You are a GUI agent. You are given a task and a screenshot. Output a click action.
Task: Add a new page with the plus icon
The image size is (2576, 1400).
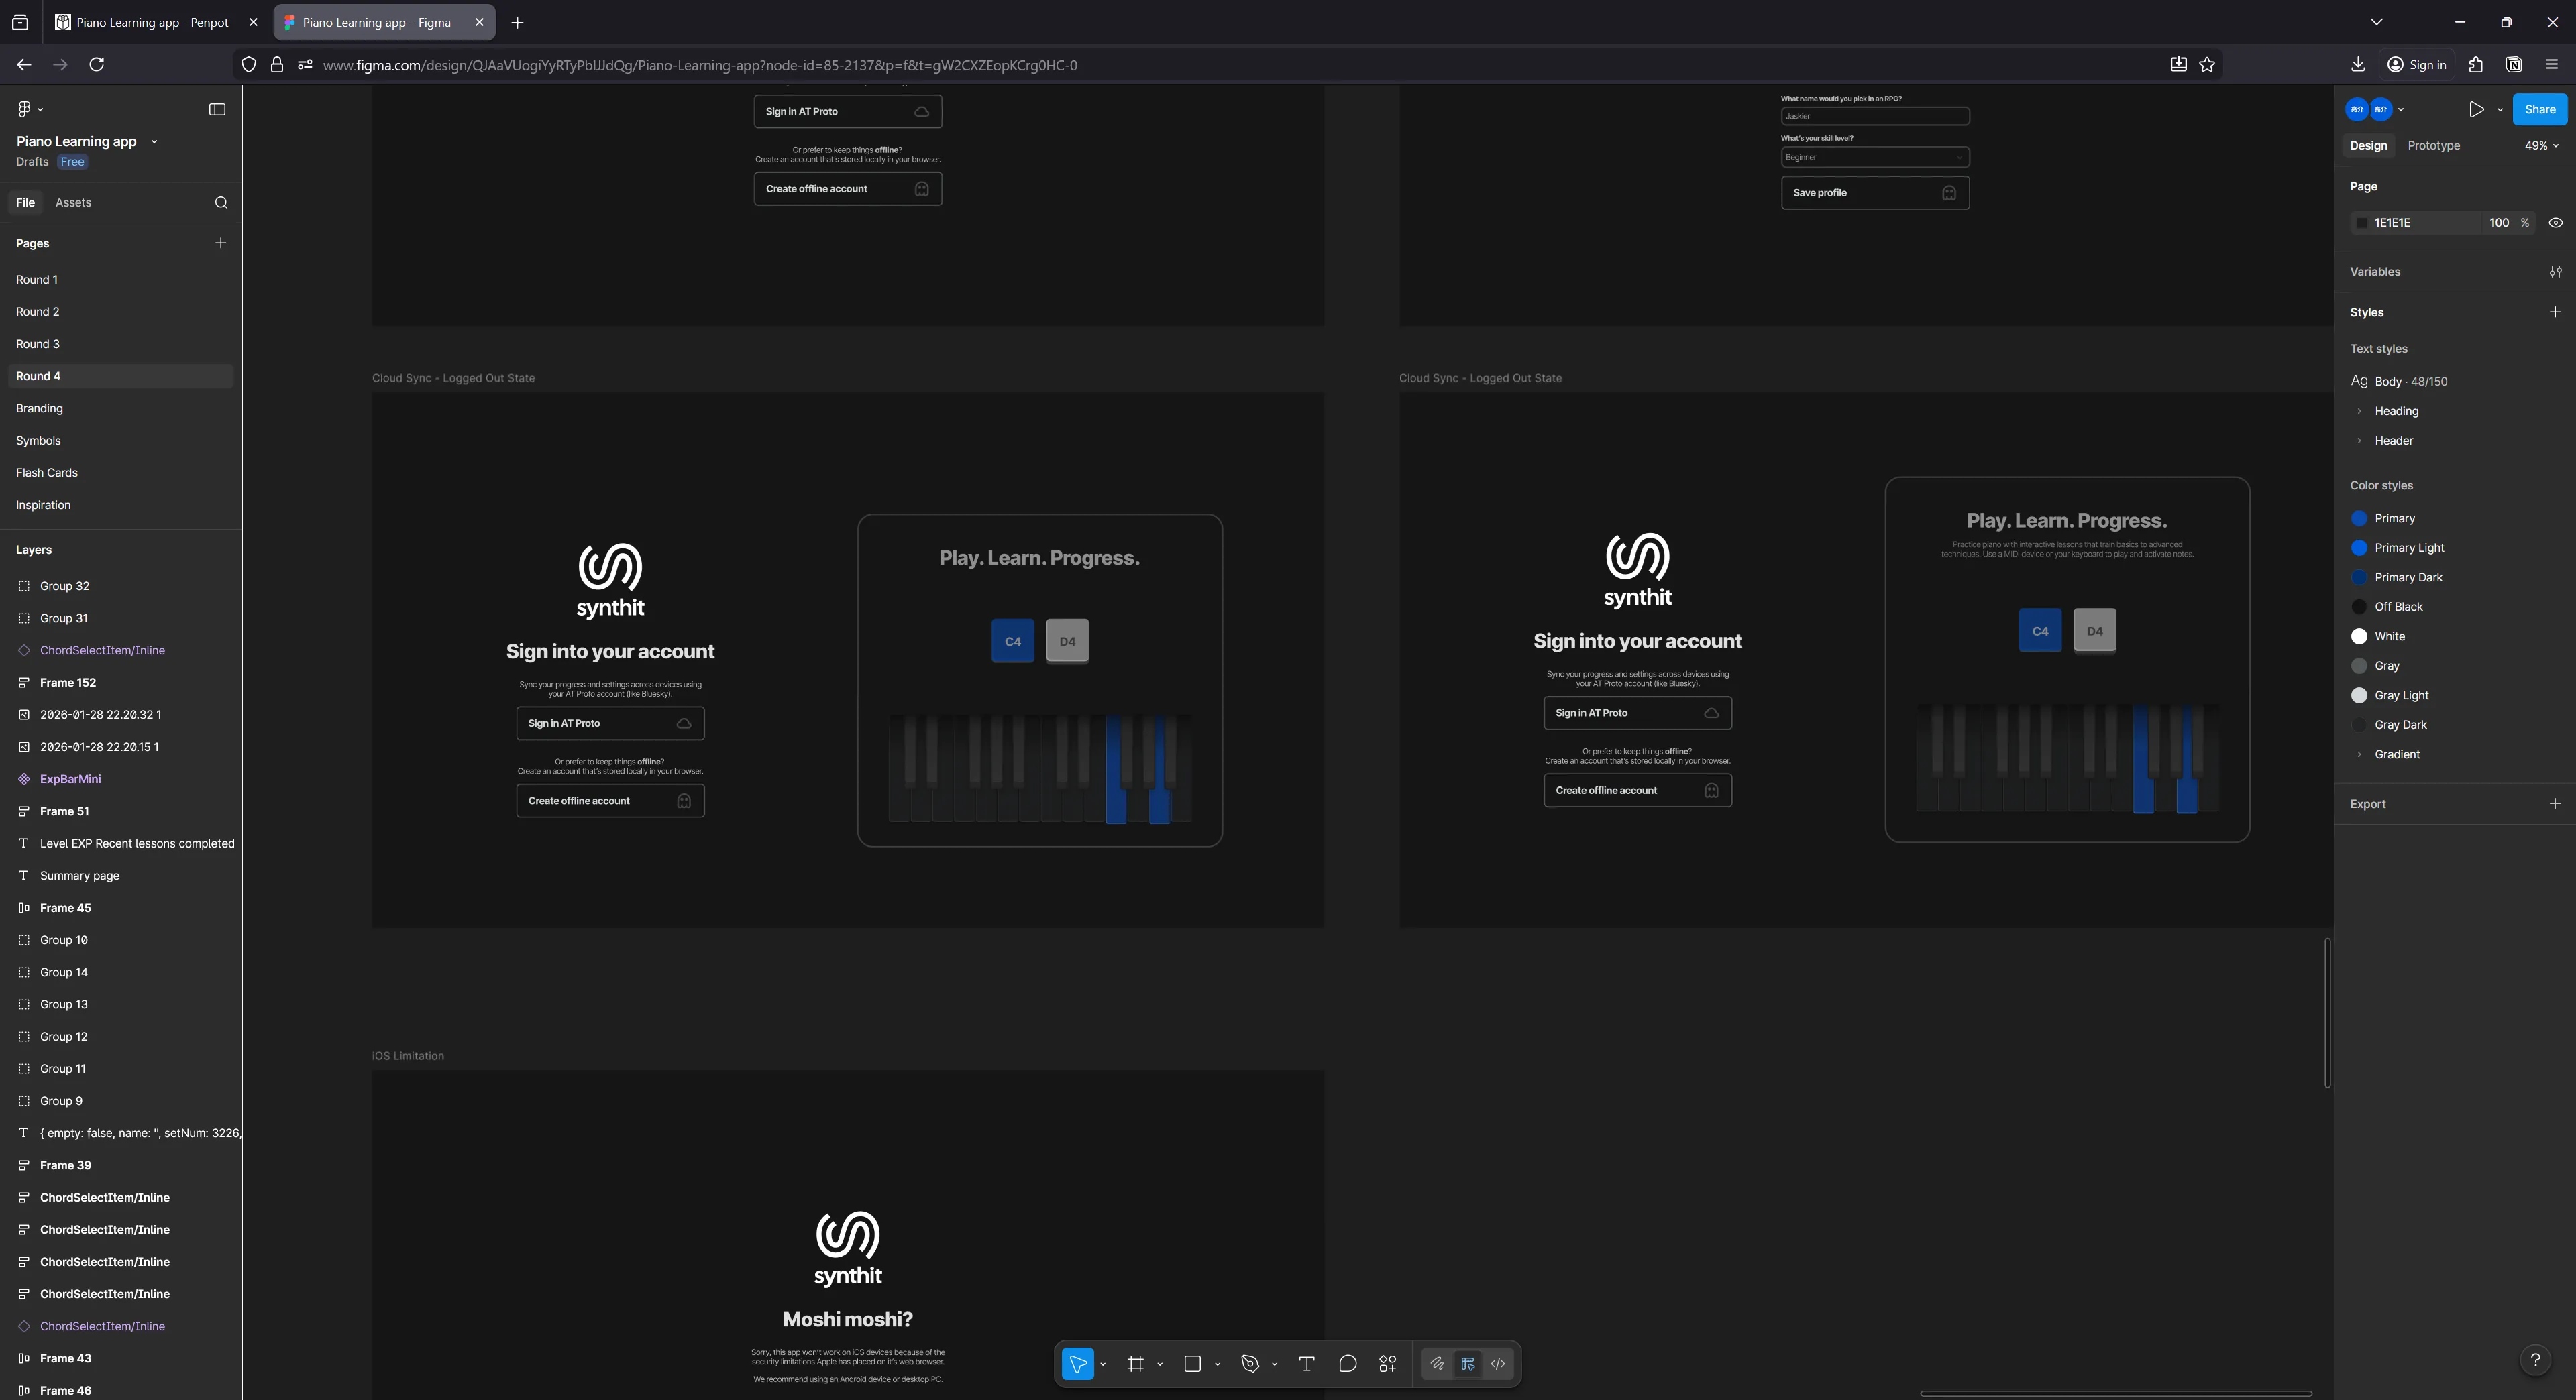point(221,243)
